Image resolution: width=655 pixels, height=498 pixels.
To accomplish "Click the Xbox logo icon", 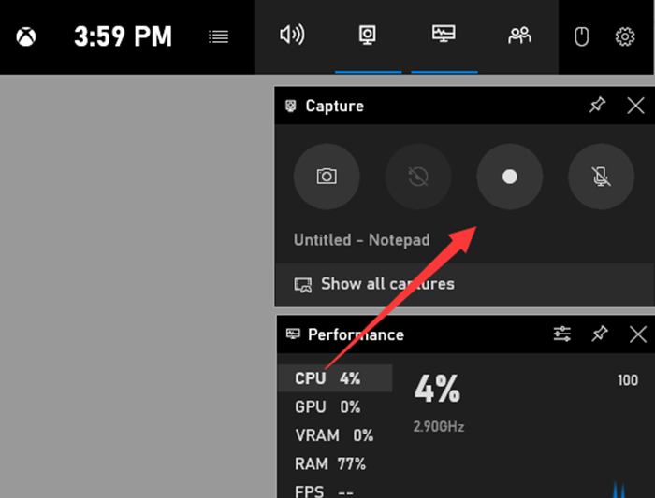I will (x=25, y=37).
